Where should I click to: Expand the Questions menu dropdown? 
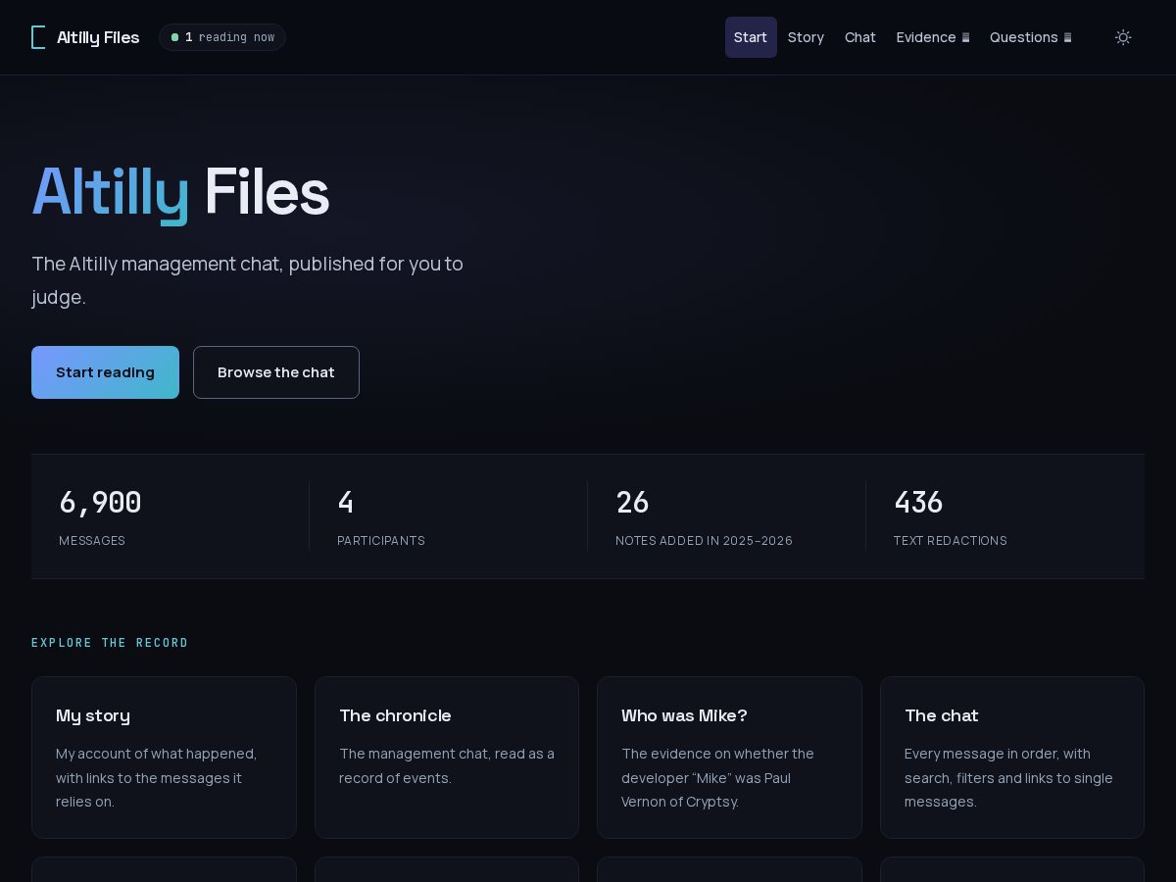(1030, 37)
